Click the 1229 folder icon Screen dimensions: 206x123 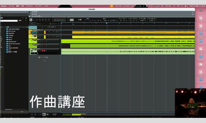pyautogui.click(x=7, y=29)
